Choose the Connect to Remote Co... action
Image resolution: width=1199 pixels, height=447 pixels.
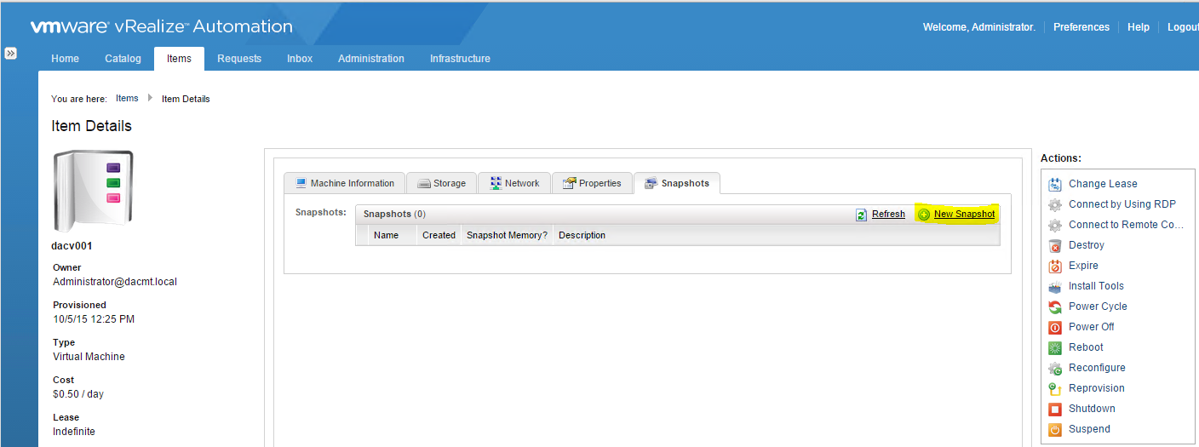pyautogui.click(x=1127, y=225)
